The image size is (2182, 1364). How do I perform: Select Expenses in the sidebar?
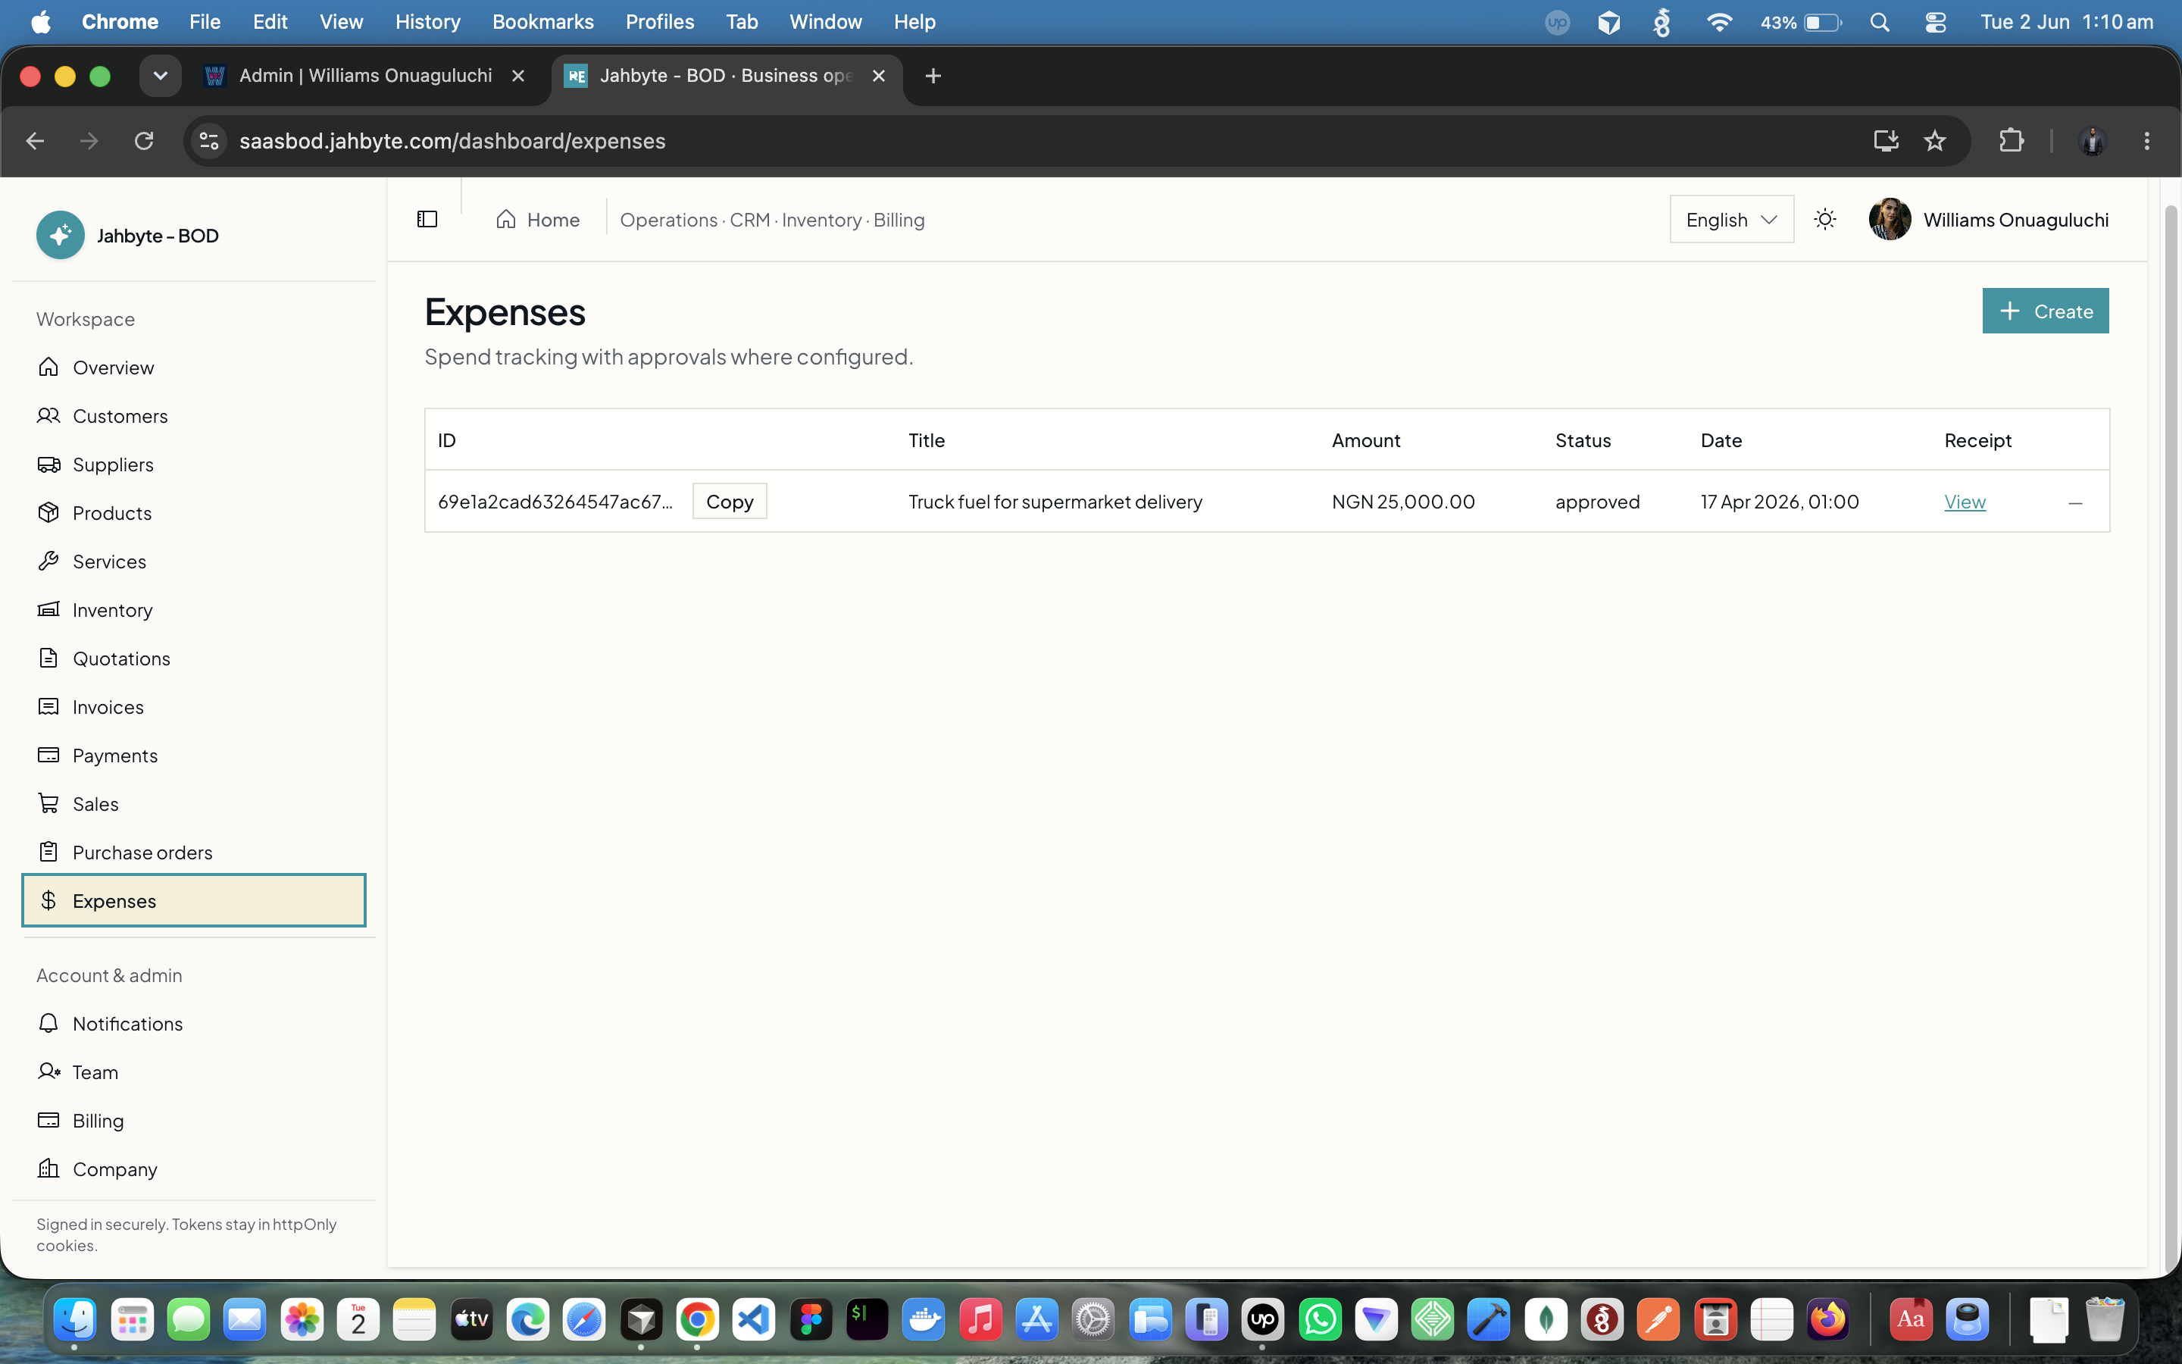point(194,900)
